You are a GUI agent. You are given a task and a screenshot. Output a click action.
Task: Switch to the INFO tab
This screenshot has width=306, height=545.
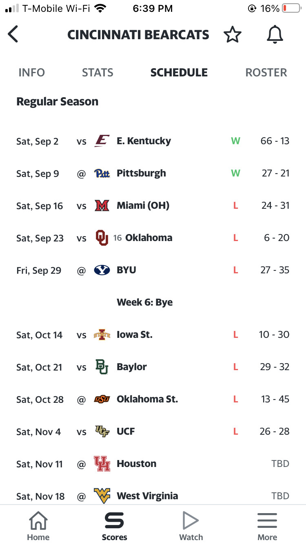tap(31, 73)
